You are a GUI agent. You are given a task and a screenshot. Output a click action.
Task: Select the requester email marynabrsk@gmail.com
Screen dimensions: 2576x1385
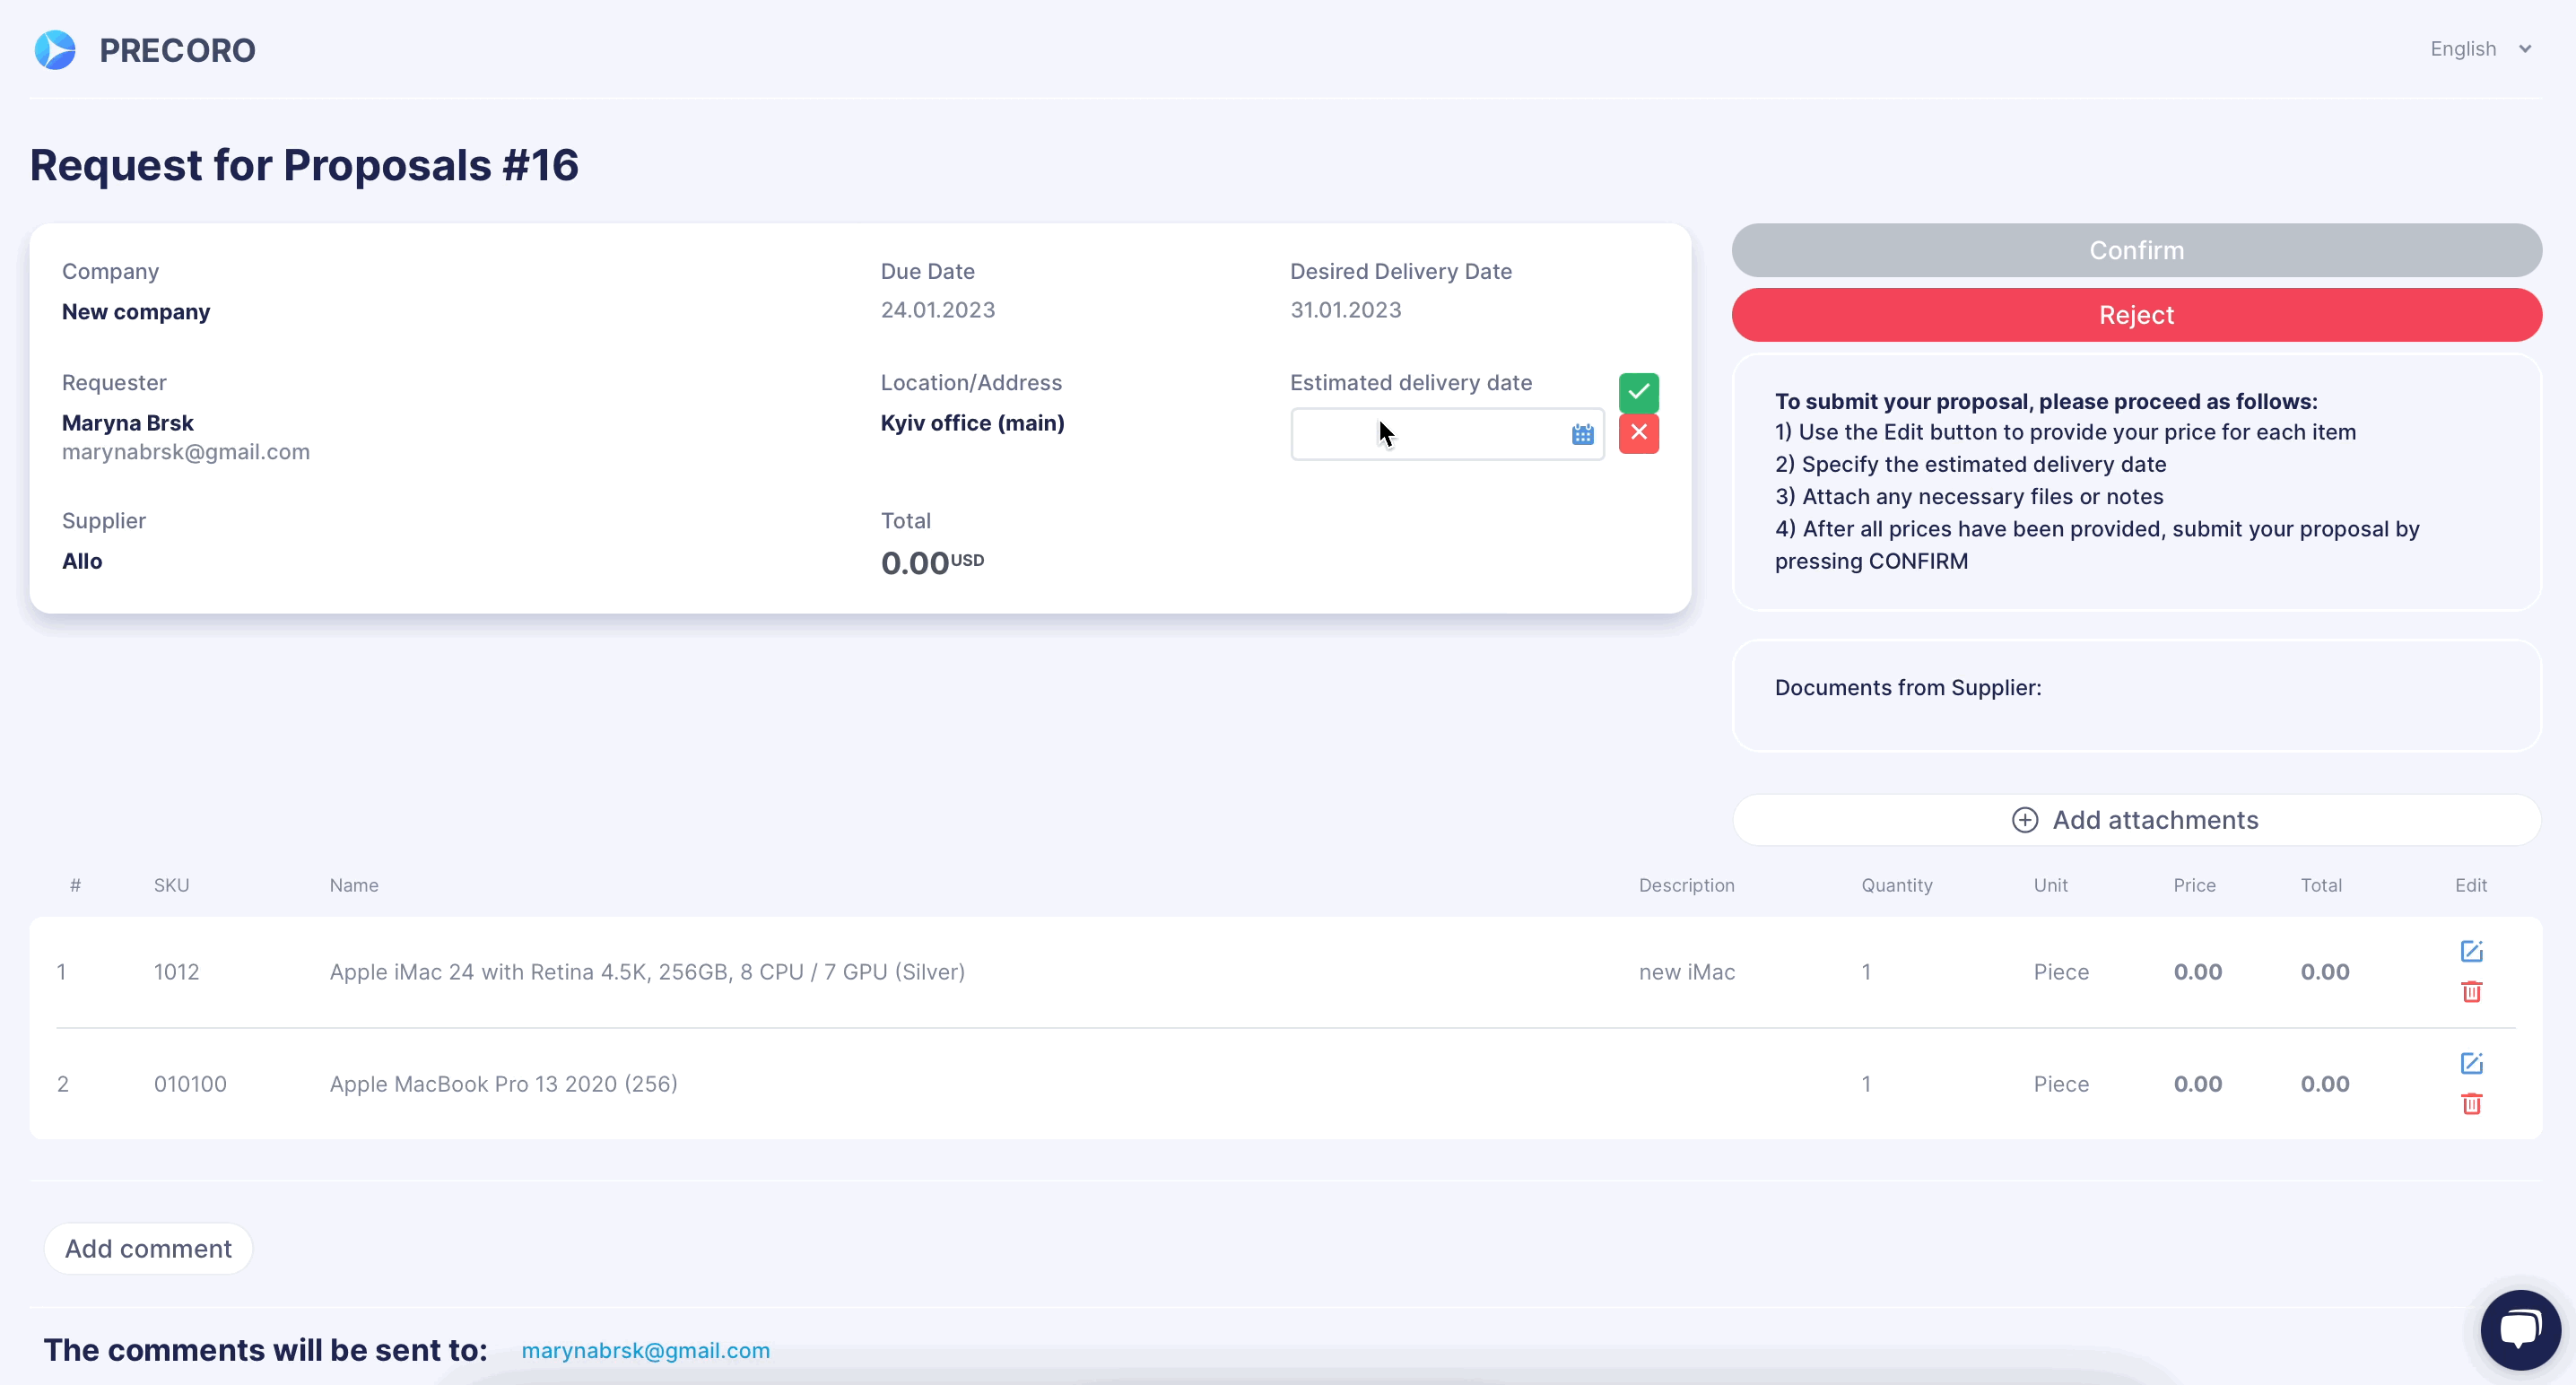(186, 452)
